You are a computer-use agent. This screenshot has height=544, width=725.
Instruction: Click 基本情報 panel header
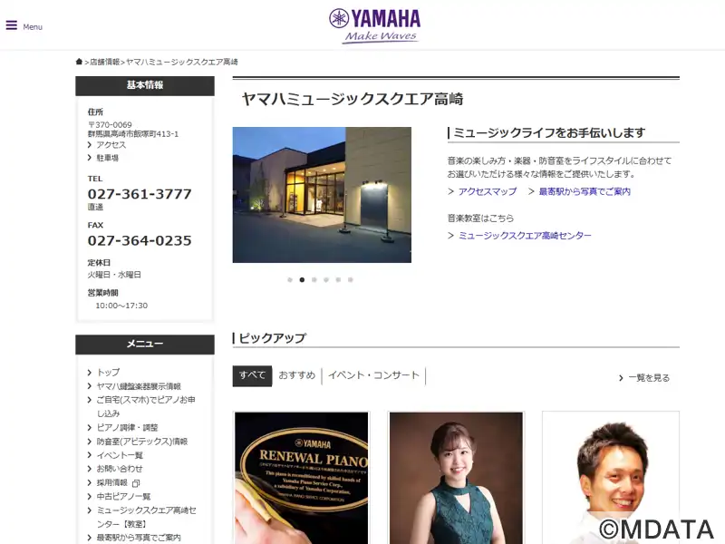click(x=145, y=85)
